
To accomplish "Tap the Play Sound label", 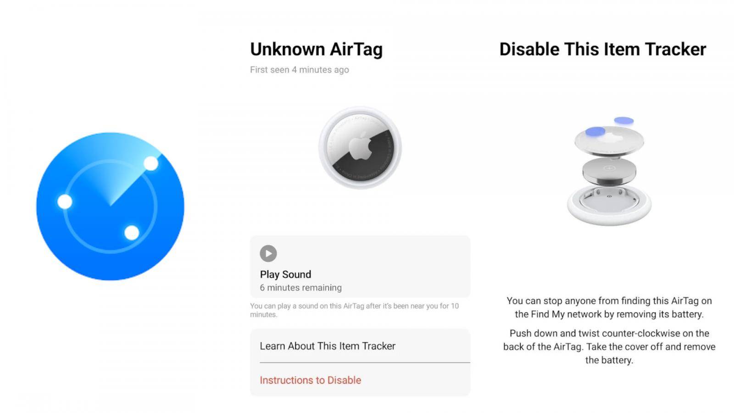I will click(x=285, y=274).
